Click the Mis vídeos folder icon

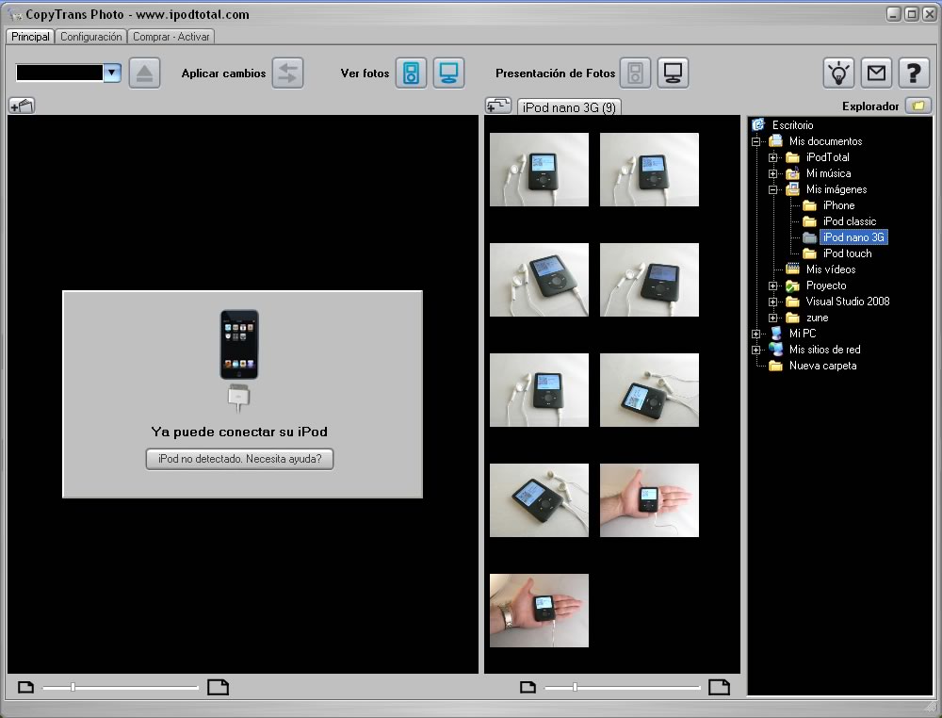(793, 269)
